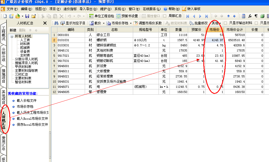269x162 pixels.
Task: Open the dropdown arrow beside the open folder icon
Action: coord(22,16)
